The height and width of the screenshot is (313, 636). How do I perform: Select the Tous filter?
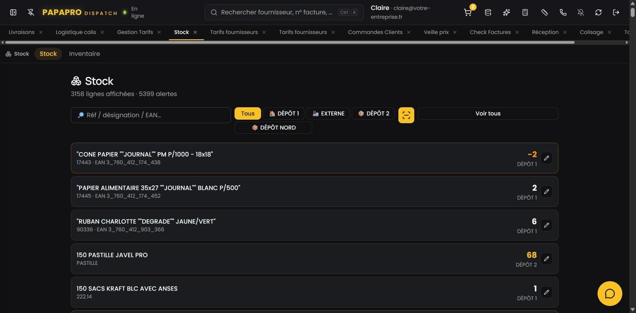[248, 113]
